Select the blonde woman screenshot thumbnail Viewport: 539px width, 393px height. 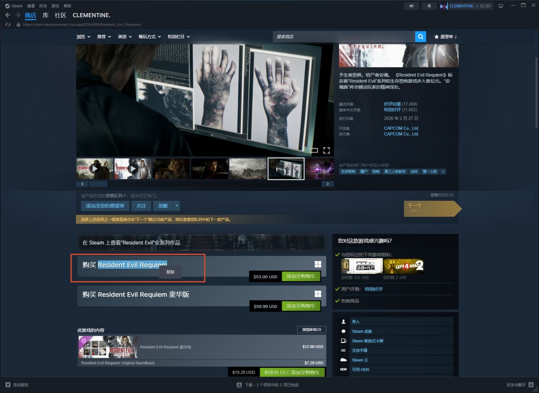pos(171,169)
